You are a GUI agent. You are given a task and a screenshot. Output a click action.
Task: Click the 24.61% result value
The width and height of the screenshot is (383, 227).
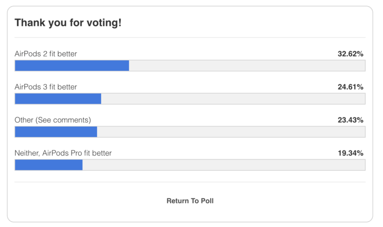350,87
